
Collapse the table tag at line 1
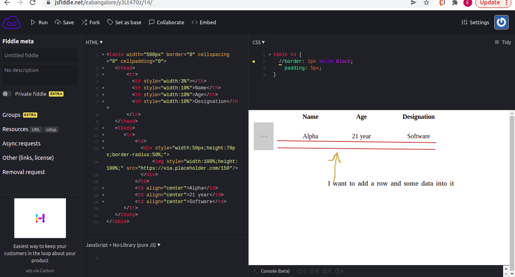tap(103, 55)
